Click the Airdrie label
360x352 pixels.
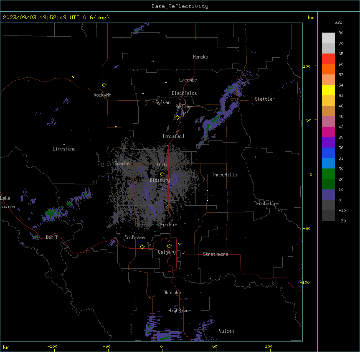[169, 224]
